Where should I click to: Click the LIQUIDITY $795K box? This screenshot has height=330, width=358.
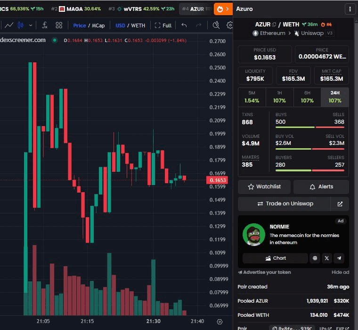255,75
